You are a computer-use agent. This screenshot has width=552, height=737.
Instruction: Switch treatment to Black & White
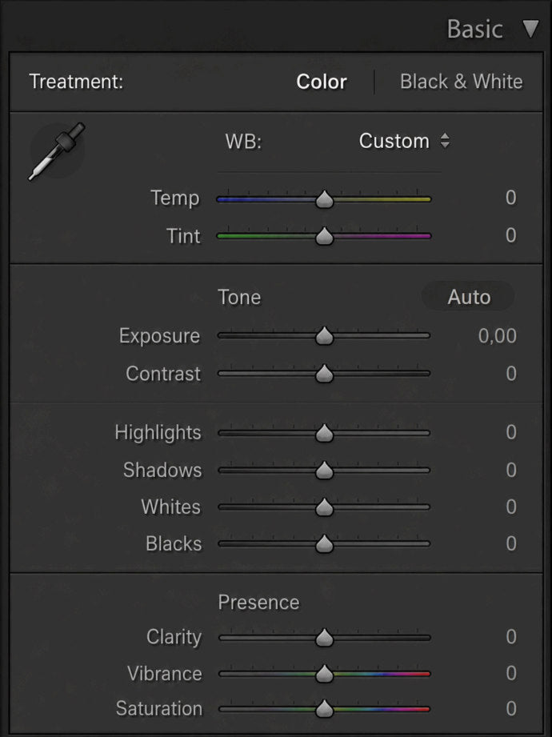tap(462, 82)
